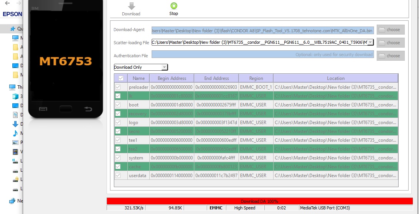Open 3D Objects cube icon in Explorer
The height and width of the screenshot is (214, 419).
pos(15,96)
